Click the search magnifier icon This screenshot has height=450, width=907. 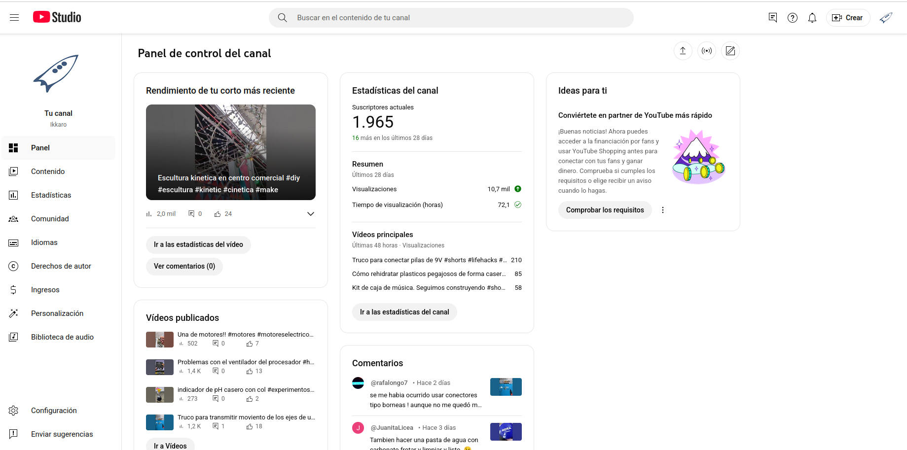282,17
